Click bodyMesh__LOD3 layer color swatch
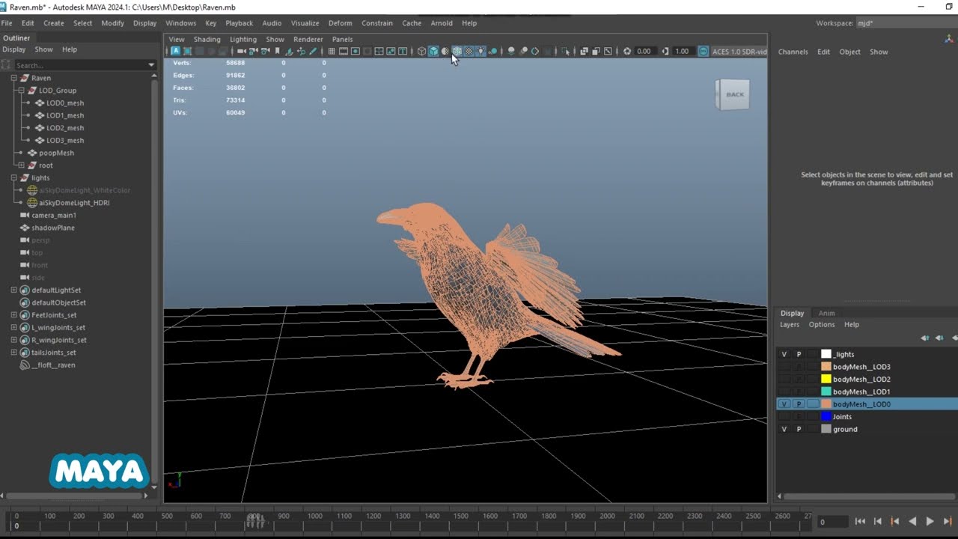 point(826,367)
